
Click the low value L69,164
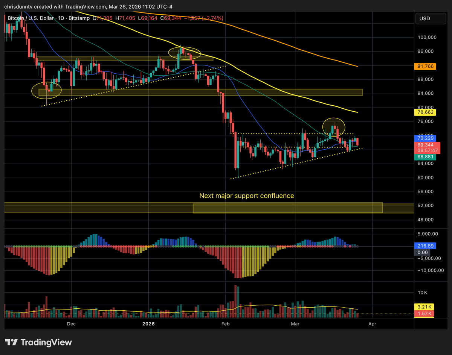point(148,18)
